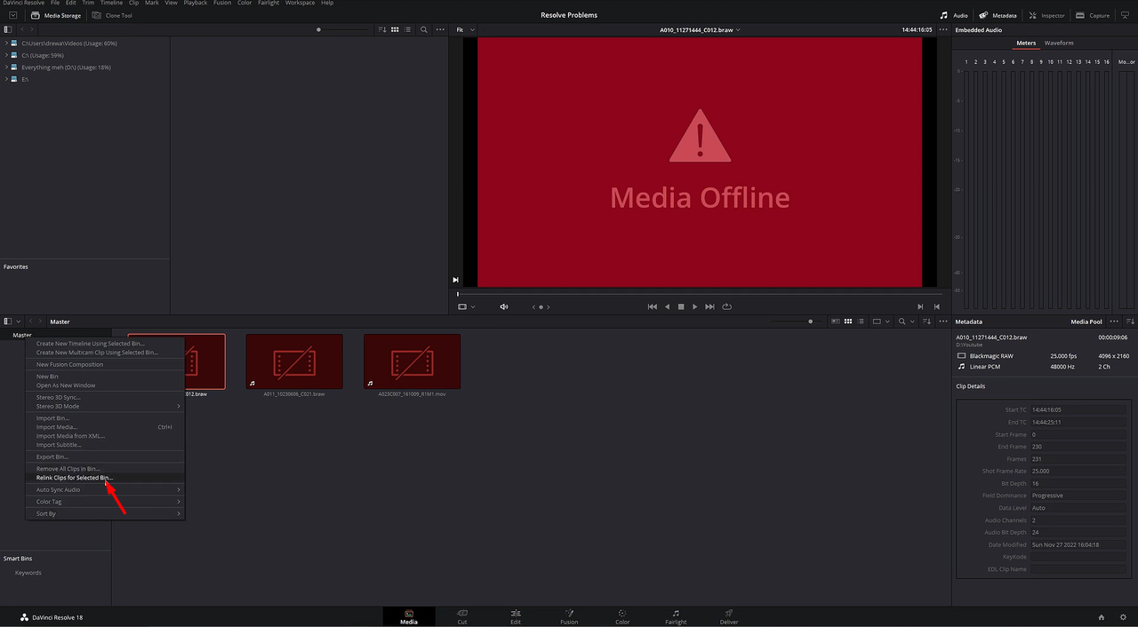Open the media storage search

pyautogui.click(x=423, y=29)
